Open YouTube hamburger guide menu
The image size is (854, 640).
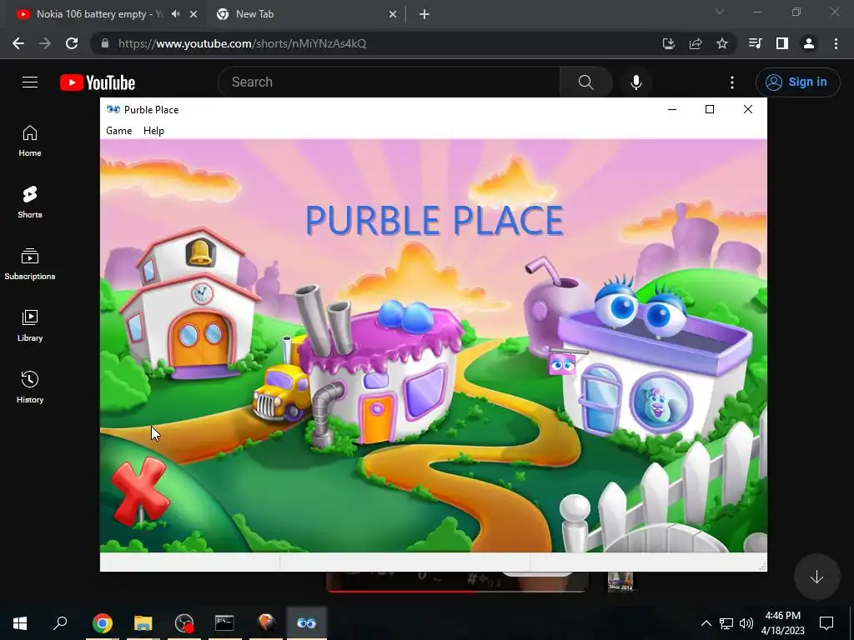coord(30,82)
